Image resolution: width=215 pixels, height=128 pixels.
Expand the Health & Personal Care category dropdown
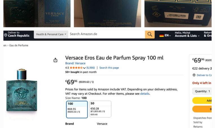click(x=51, y=35)
